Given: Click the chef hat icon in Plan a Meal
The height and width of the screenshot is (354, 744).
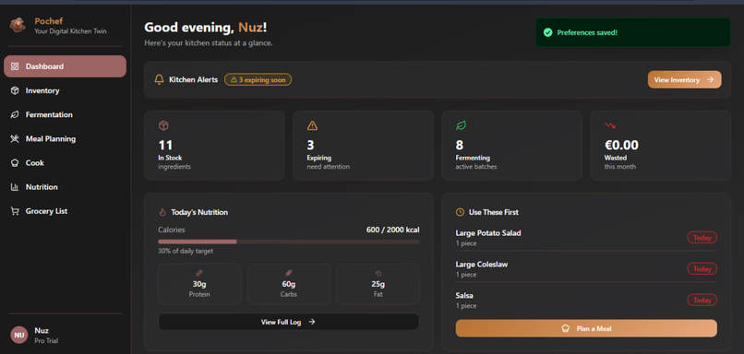Looking at the screenshot, I should click(565, 328).
